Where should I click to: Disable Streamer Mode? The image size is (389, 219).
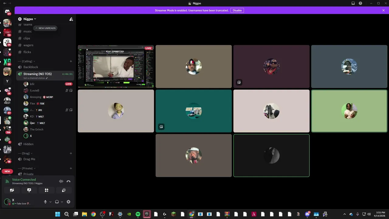[237, 10]
